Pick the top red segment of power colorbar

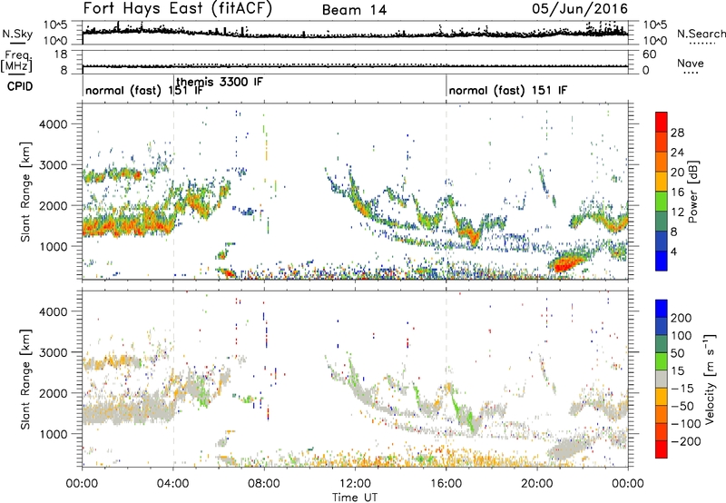click(662, 123)
